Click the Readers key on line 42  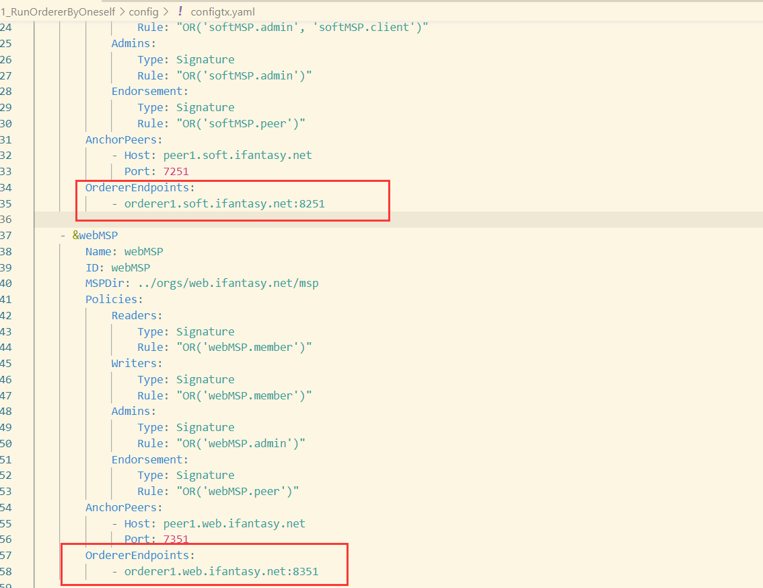coord(134,315)
